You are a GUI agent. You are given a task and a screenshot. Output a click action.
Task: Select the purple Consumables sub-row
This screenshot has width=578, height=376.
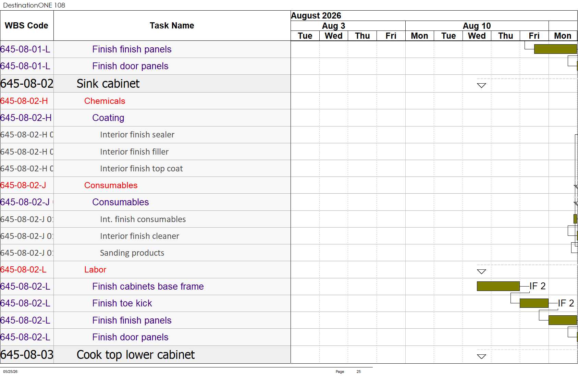pyautogui.click(x=145, y=202)
